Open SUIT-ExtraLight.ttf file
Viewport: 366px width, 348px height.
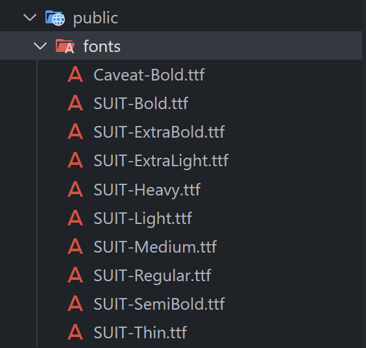tap(161, 161)
